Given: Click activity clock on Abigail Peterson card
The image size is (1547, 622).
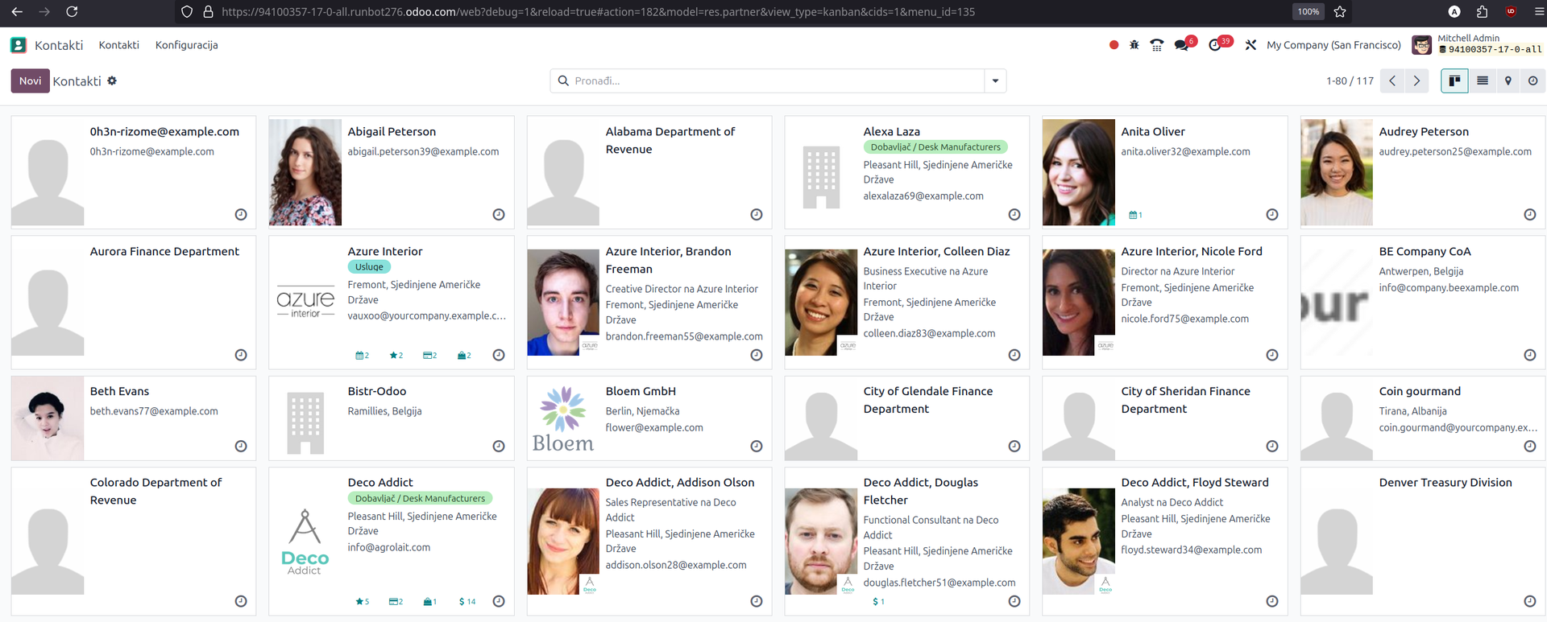Looking at the screenshot, I should pyautogui.click(x=499, y=215).
